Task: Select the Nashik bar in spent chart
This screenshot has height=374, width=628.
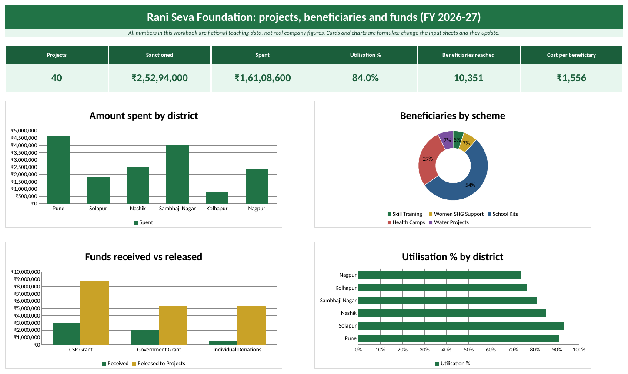Action: click(x=138, y=185)
